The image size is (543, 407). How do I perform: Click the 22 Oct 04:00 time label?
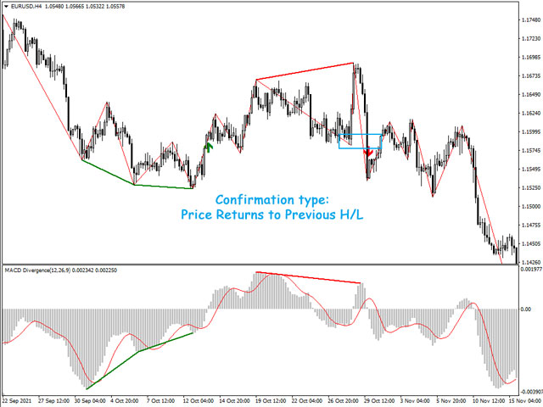point(307,401)
